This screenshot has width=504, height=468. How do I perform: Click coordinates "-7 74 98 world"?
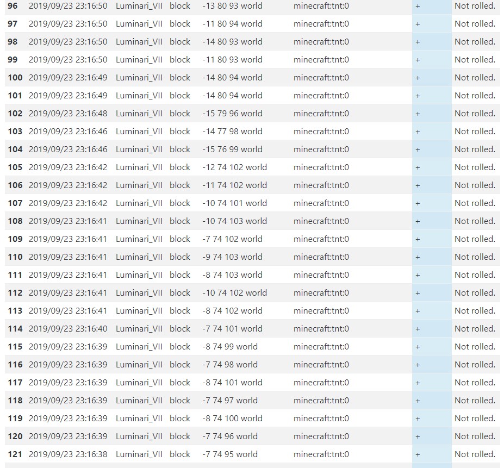(x=230, y=365)
